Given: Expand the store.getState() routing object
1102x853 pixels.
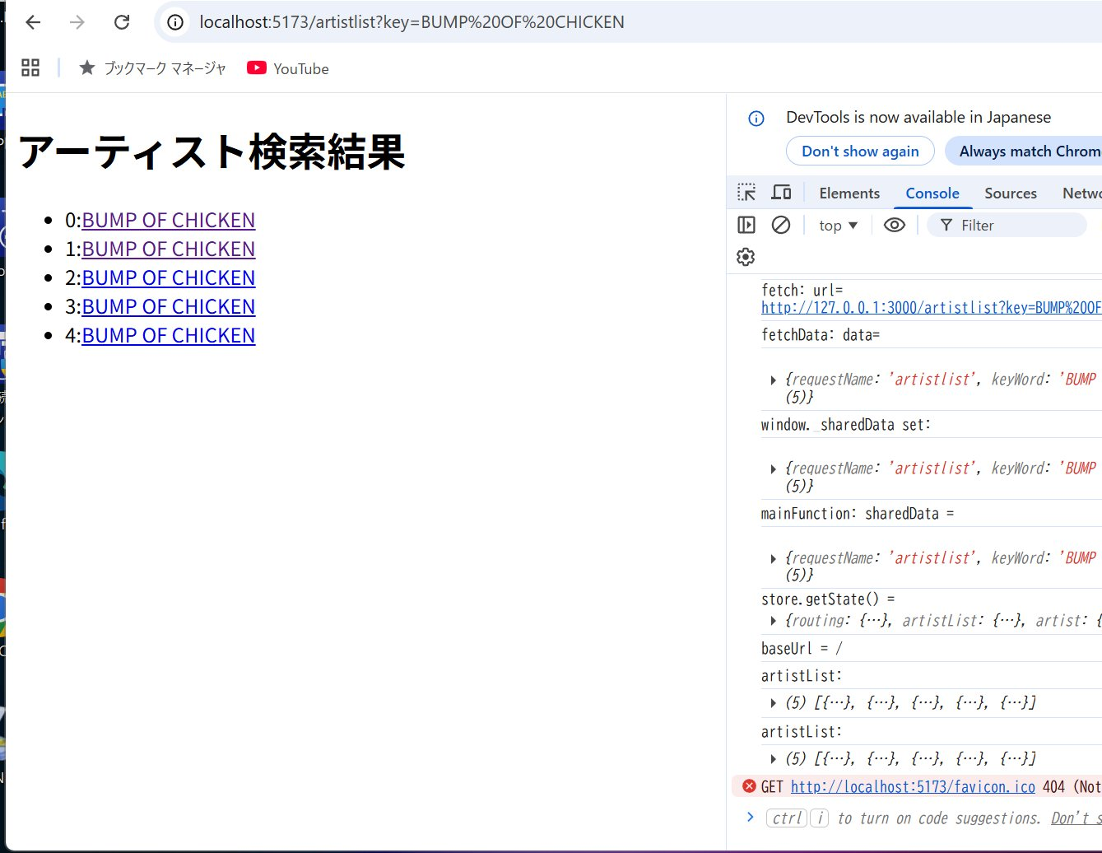Looking at the screenshot, I should (773, 621).
